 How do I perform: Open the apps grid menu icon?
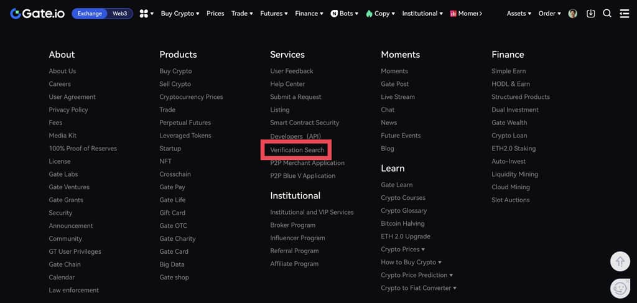[145, 13]
